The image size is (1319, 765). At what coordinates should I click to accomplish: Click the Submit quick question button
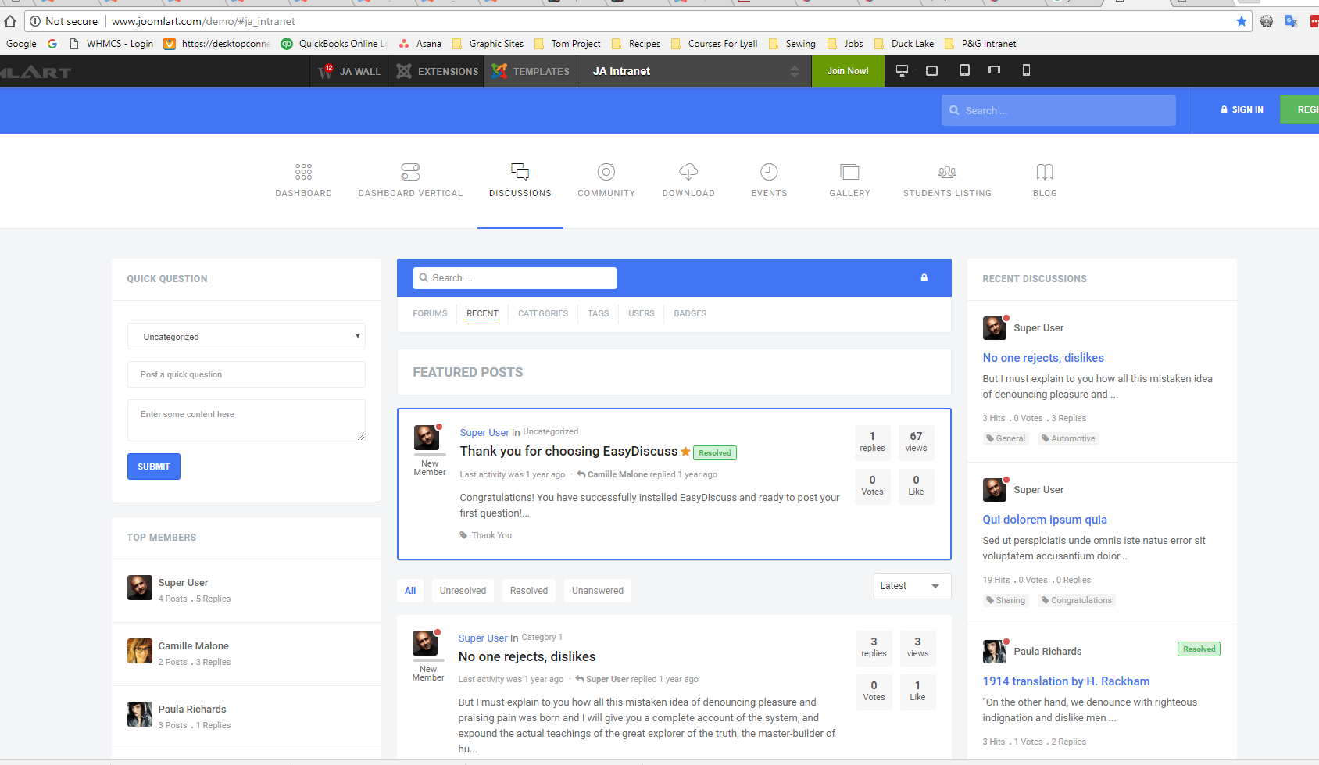point(154,467)
